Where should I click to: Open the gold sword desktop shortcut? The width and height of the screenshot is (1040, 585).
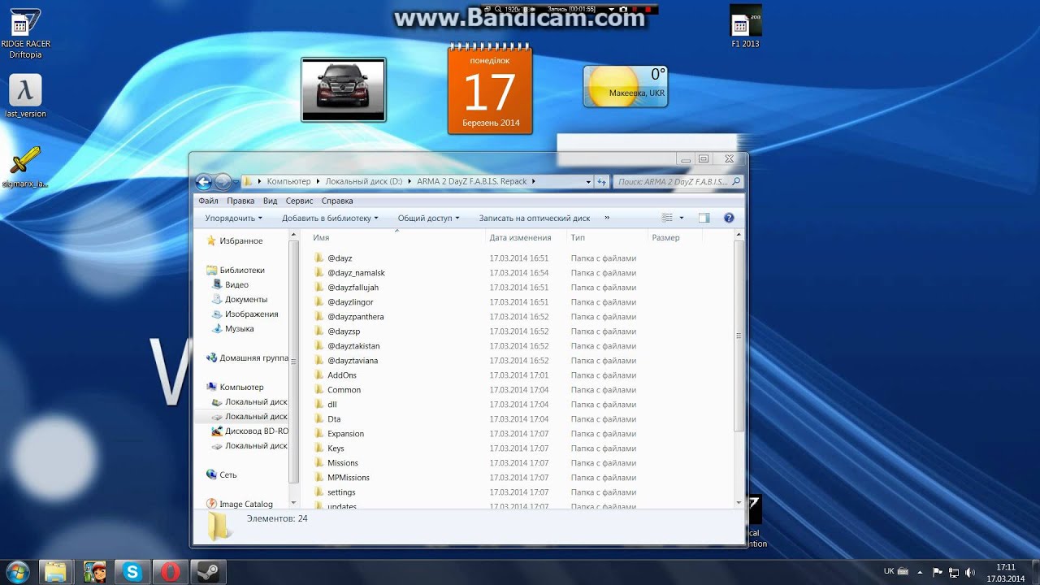pyautogui.click(x=25, y=166)
